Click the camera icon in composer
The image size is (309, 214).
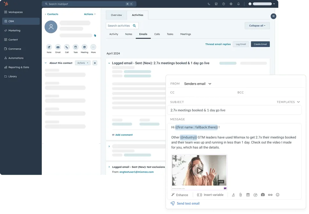[x=263, y=195]
